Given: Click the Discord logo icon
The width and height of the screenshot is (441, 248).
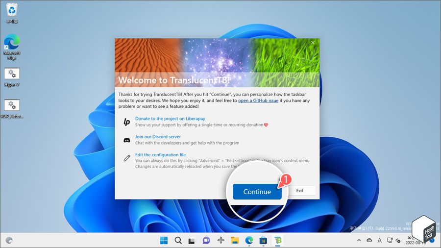Looking at the screenshot, I should [127, 140].
